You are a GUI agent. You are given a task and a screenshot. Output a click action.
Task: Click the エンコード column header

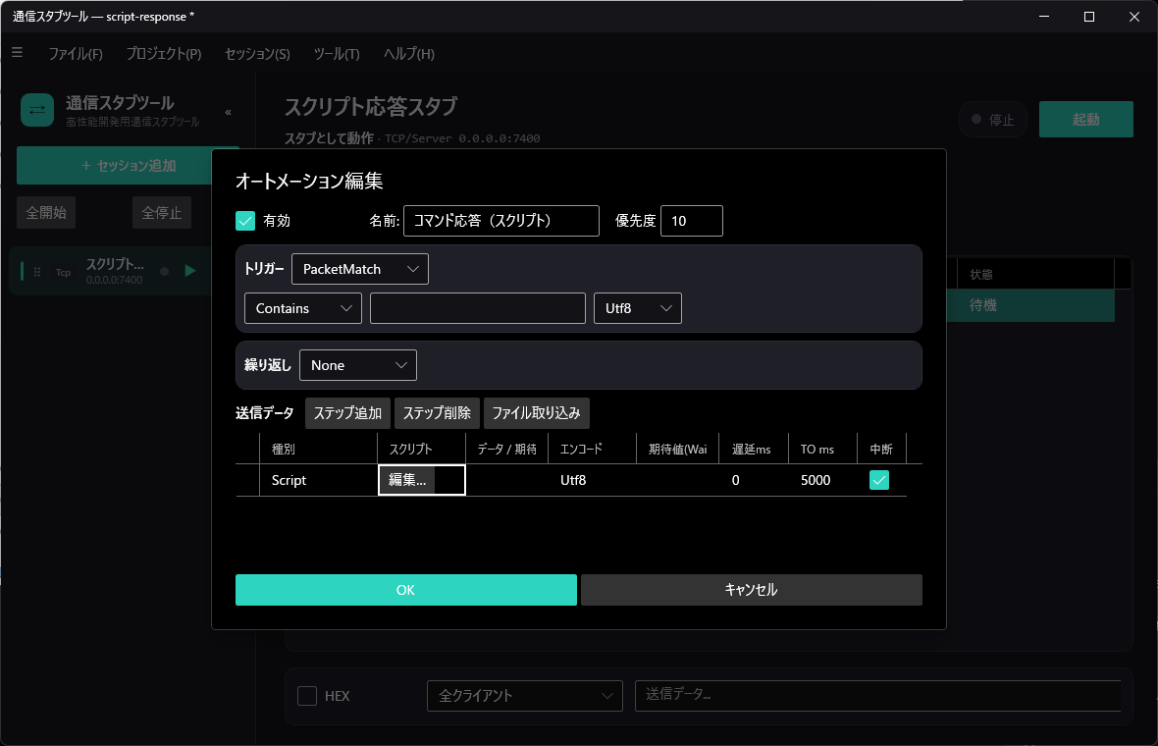click(593, 450)
